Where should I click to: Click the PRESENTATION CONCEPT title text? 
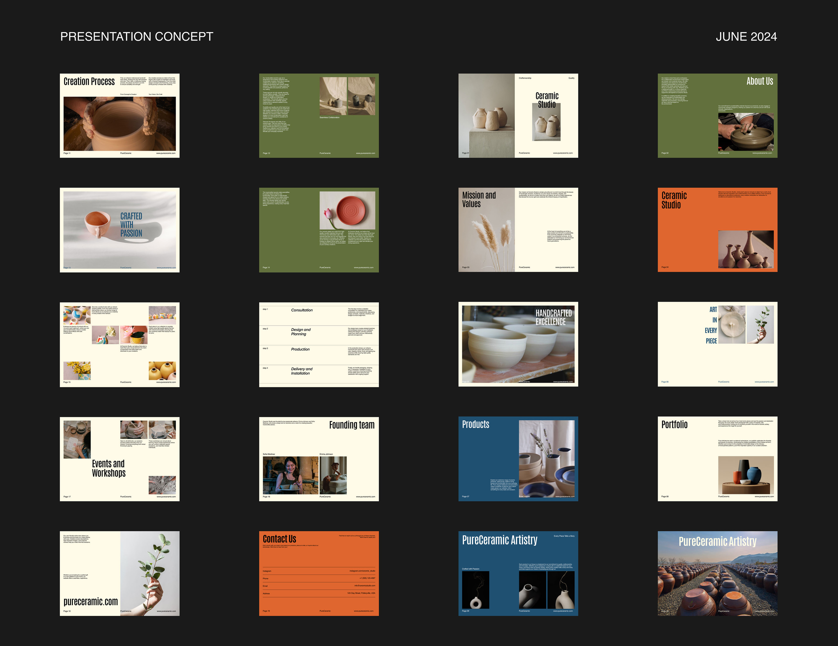pyautogui.click(x=137, y=36)
